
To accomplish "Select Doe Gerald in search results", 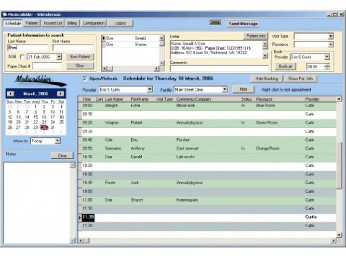I will [131, 38].
